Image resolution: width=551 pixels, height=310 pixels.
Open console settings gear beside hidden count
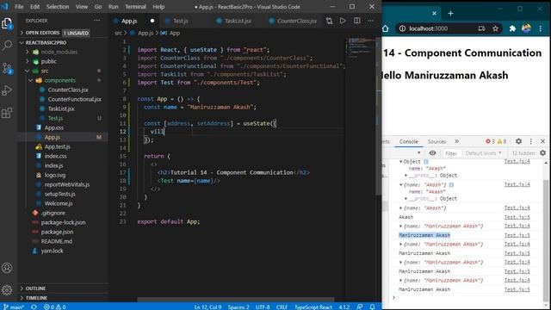[x=543, y=153]
